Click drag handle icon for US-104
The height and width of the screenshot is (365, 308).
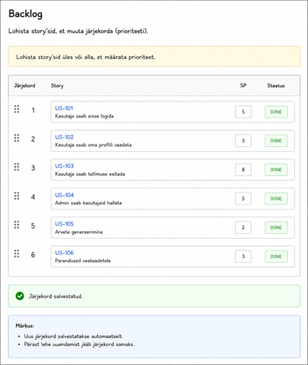pos(17,196)
